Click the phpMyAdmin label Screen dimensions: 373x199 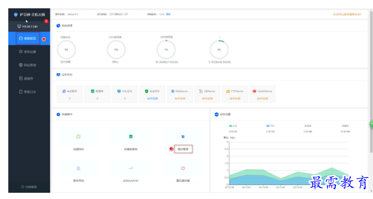(x=131, y=181)
